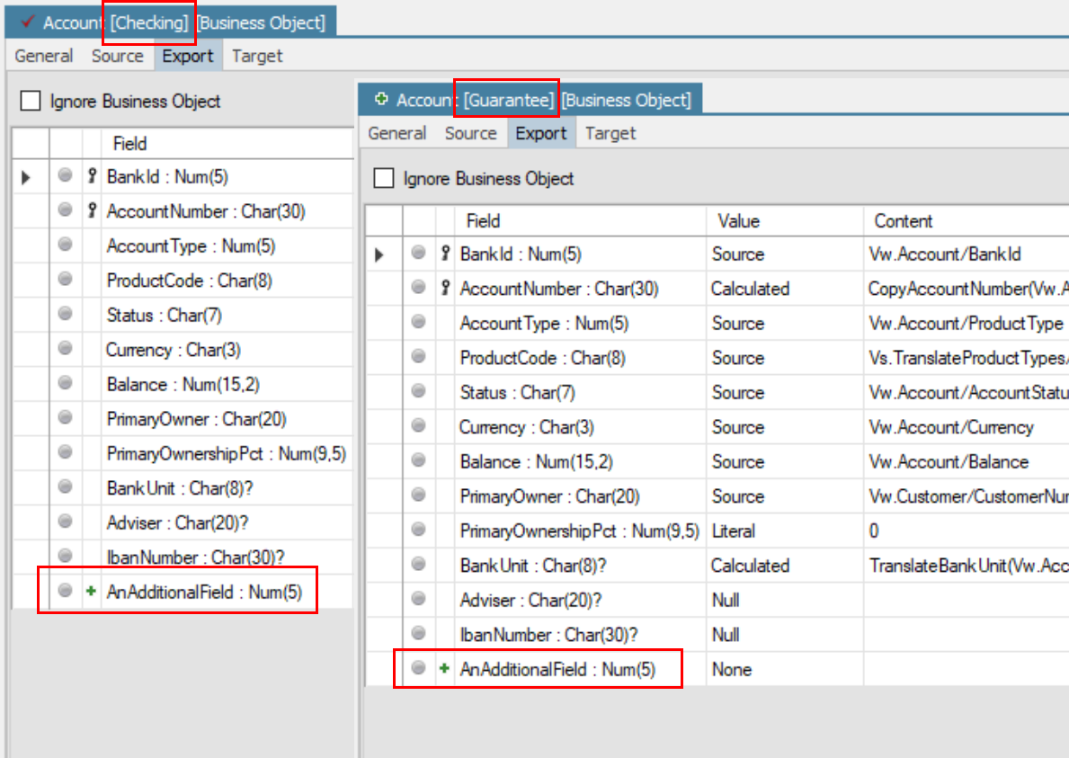Click the green plus icon on Checking's AnAdditionalField row
Viewport: 1069px width, 758px height.
click(90, 591)
